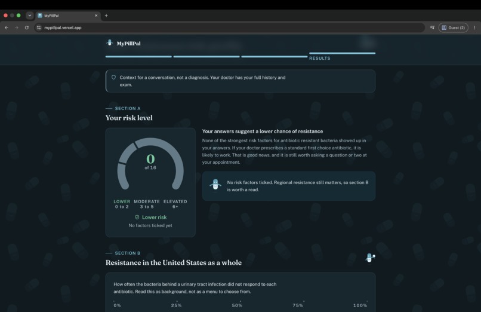Reload the page with the refresh icon
481x312 pixels.
pos(27,27)
